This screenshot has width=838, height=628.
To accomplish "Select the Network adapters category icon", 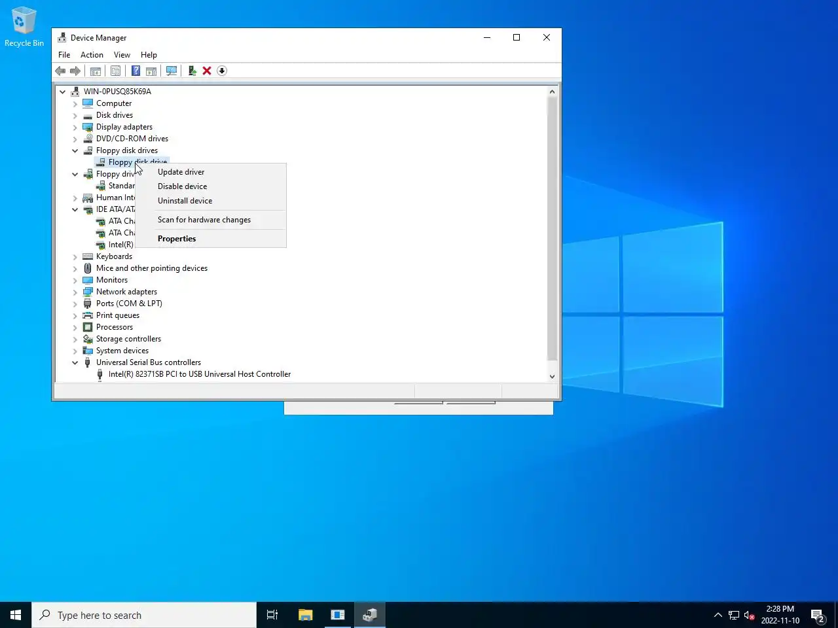I will pos(88,292).
